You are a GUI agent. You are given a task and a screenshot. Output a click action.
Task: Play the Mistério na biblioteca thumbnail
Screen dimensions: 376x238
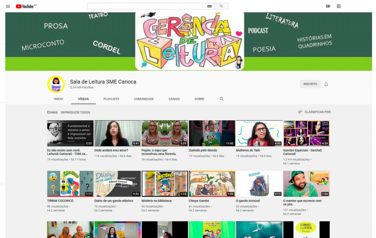pos(164,184)
